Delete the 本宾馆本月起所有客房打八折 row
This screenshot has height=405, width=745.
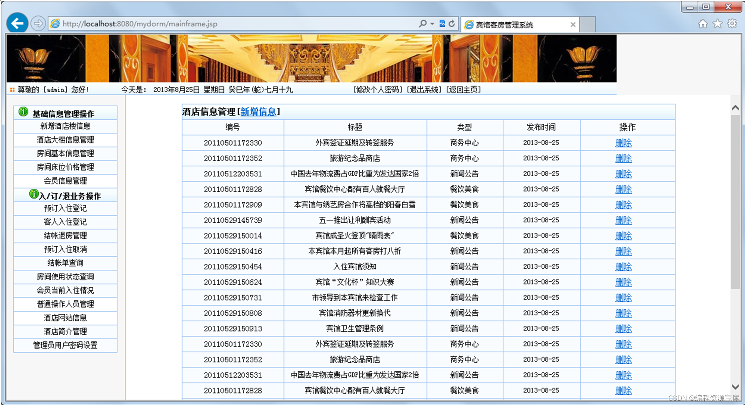click(x=623, y=252)
